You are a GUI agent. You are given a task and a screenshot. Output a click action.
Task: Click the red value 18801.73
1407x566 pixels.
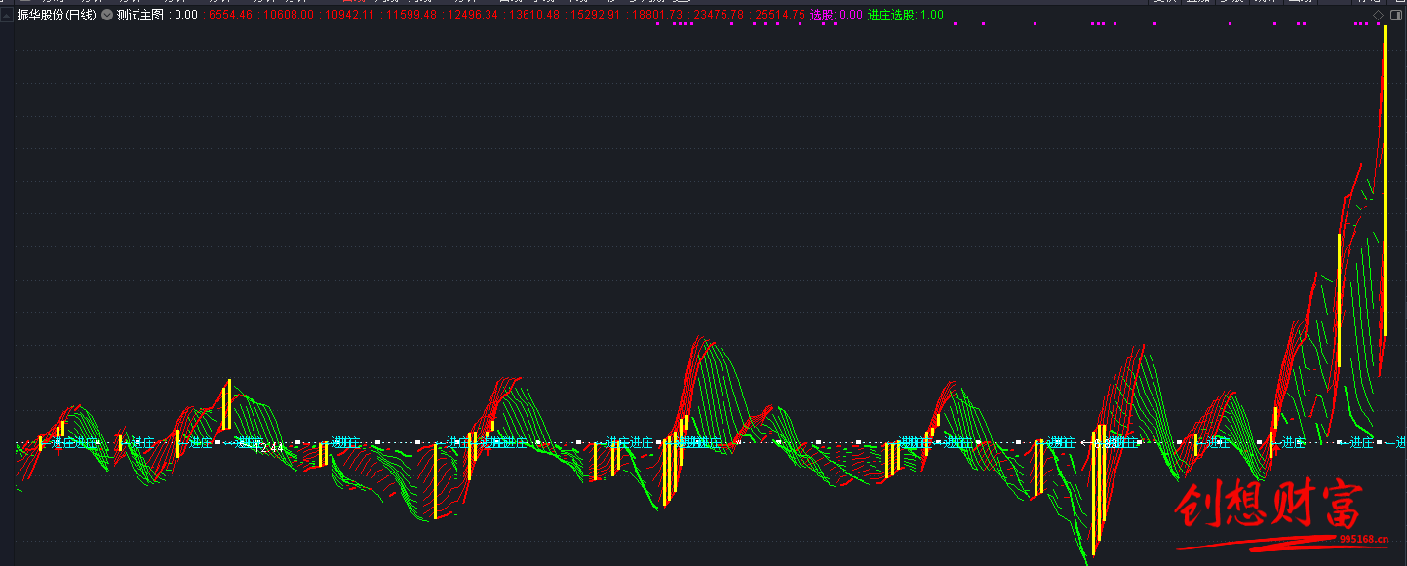coord(657,15)
